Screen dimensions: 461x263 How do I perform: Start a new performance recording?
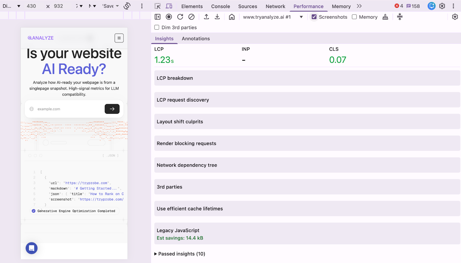coord(169,17)
